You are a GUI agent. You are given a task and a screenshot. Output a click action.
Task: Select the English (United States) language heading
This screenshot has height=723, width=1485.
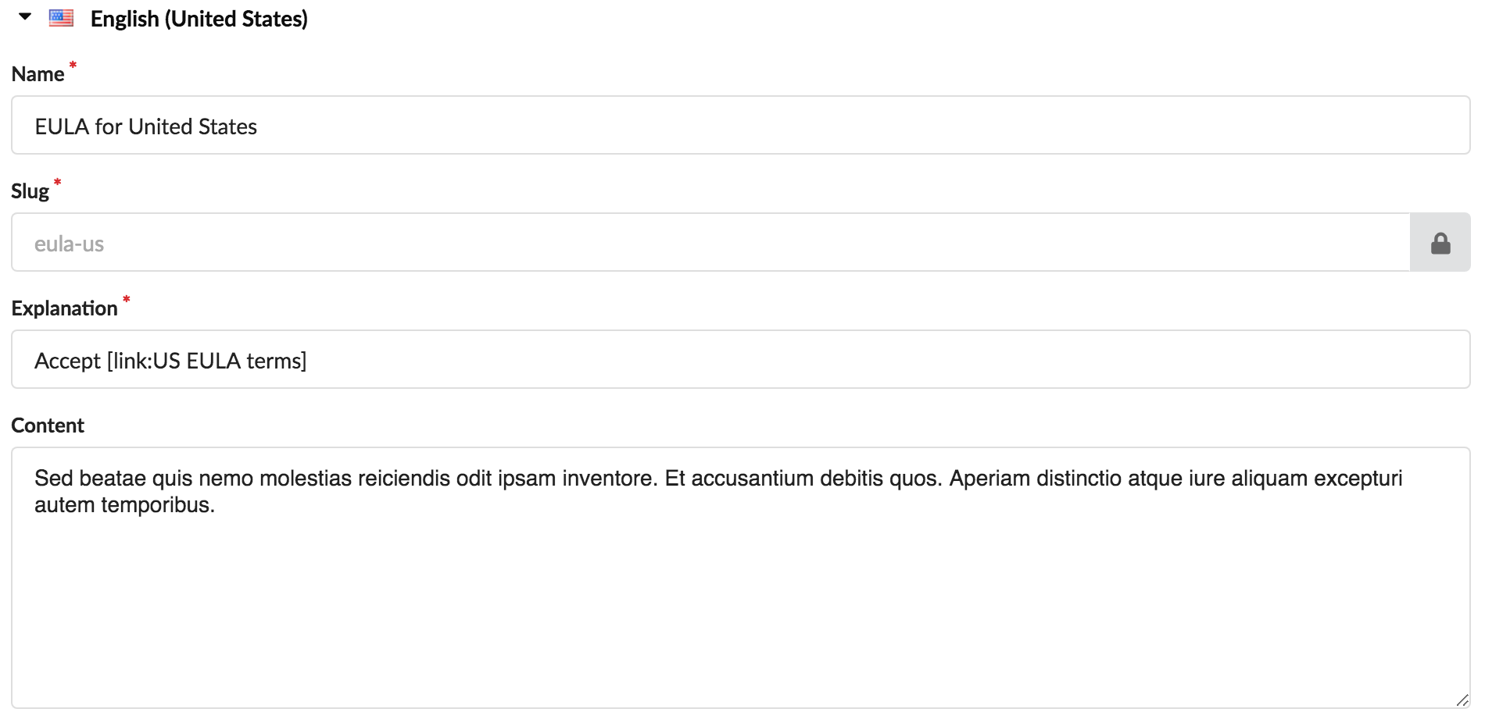(x=199, y=19)
